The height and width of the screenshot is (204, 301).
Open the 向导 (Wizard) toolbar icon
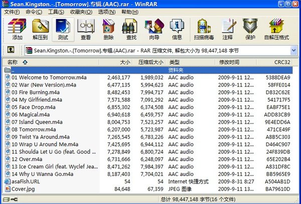[x=154, y=26]
